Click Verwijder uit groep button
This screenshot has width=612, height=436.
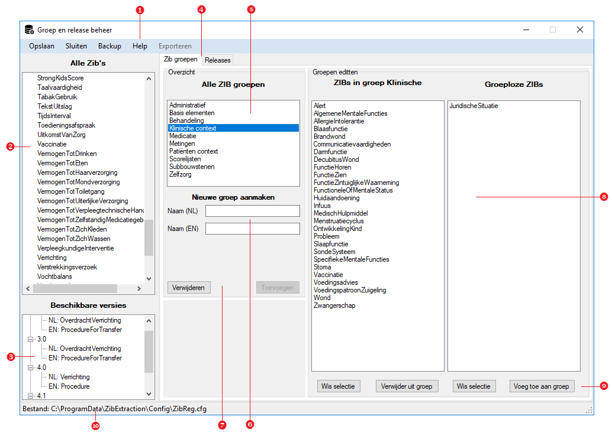tap(407, 386)
